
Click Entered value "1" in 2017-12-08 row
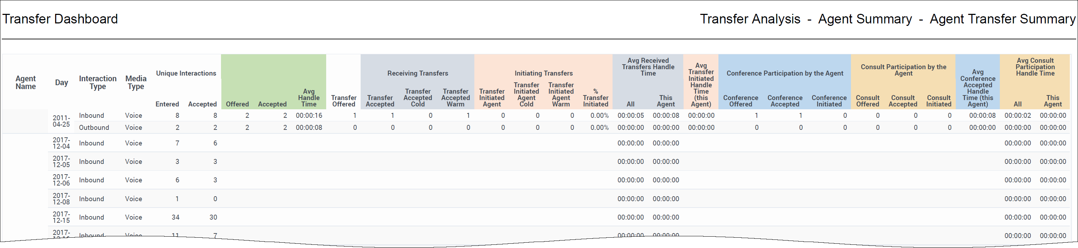[x=177, y=199]
